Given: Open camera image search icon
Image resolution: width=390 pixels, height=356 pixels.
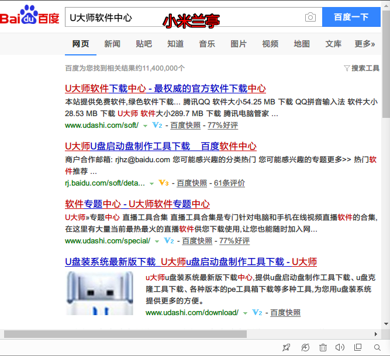Looking at the screenshot, I should (310, 17).
